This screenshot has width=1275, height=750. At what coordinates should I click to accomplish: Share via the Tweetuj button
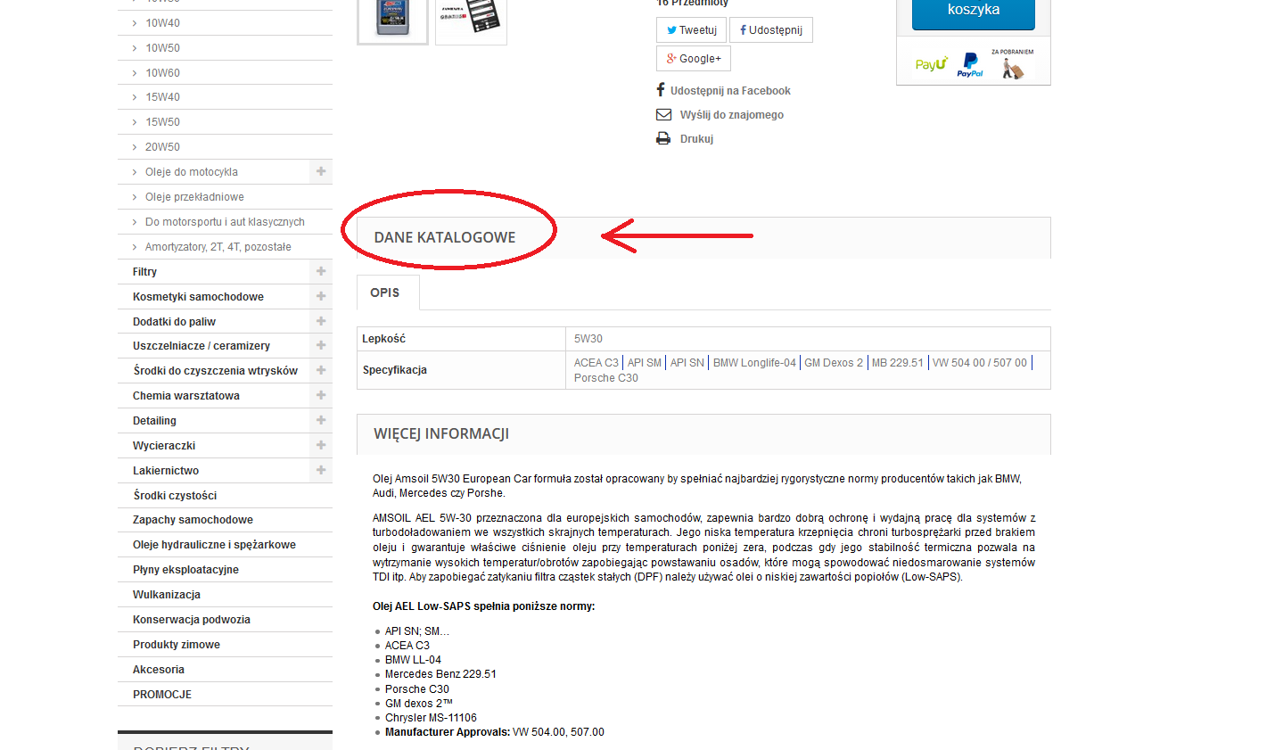(x=692, y=30)
